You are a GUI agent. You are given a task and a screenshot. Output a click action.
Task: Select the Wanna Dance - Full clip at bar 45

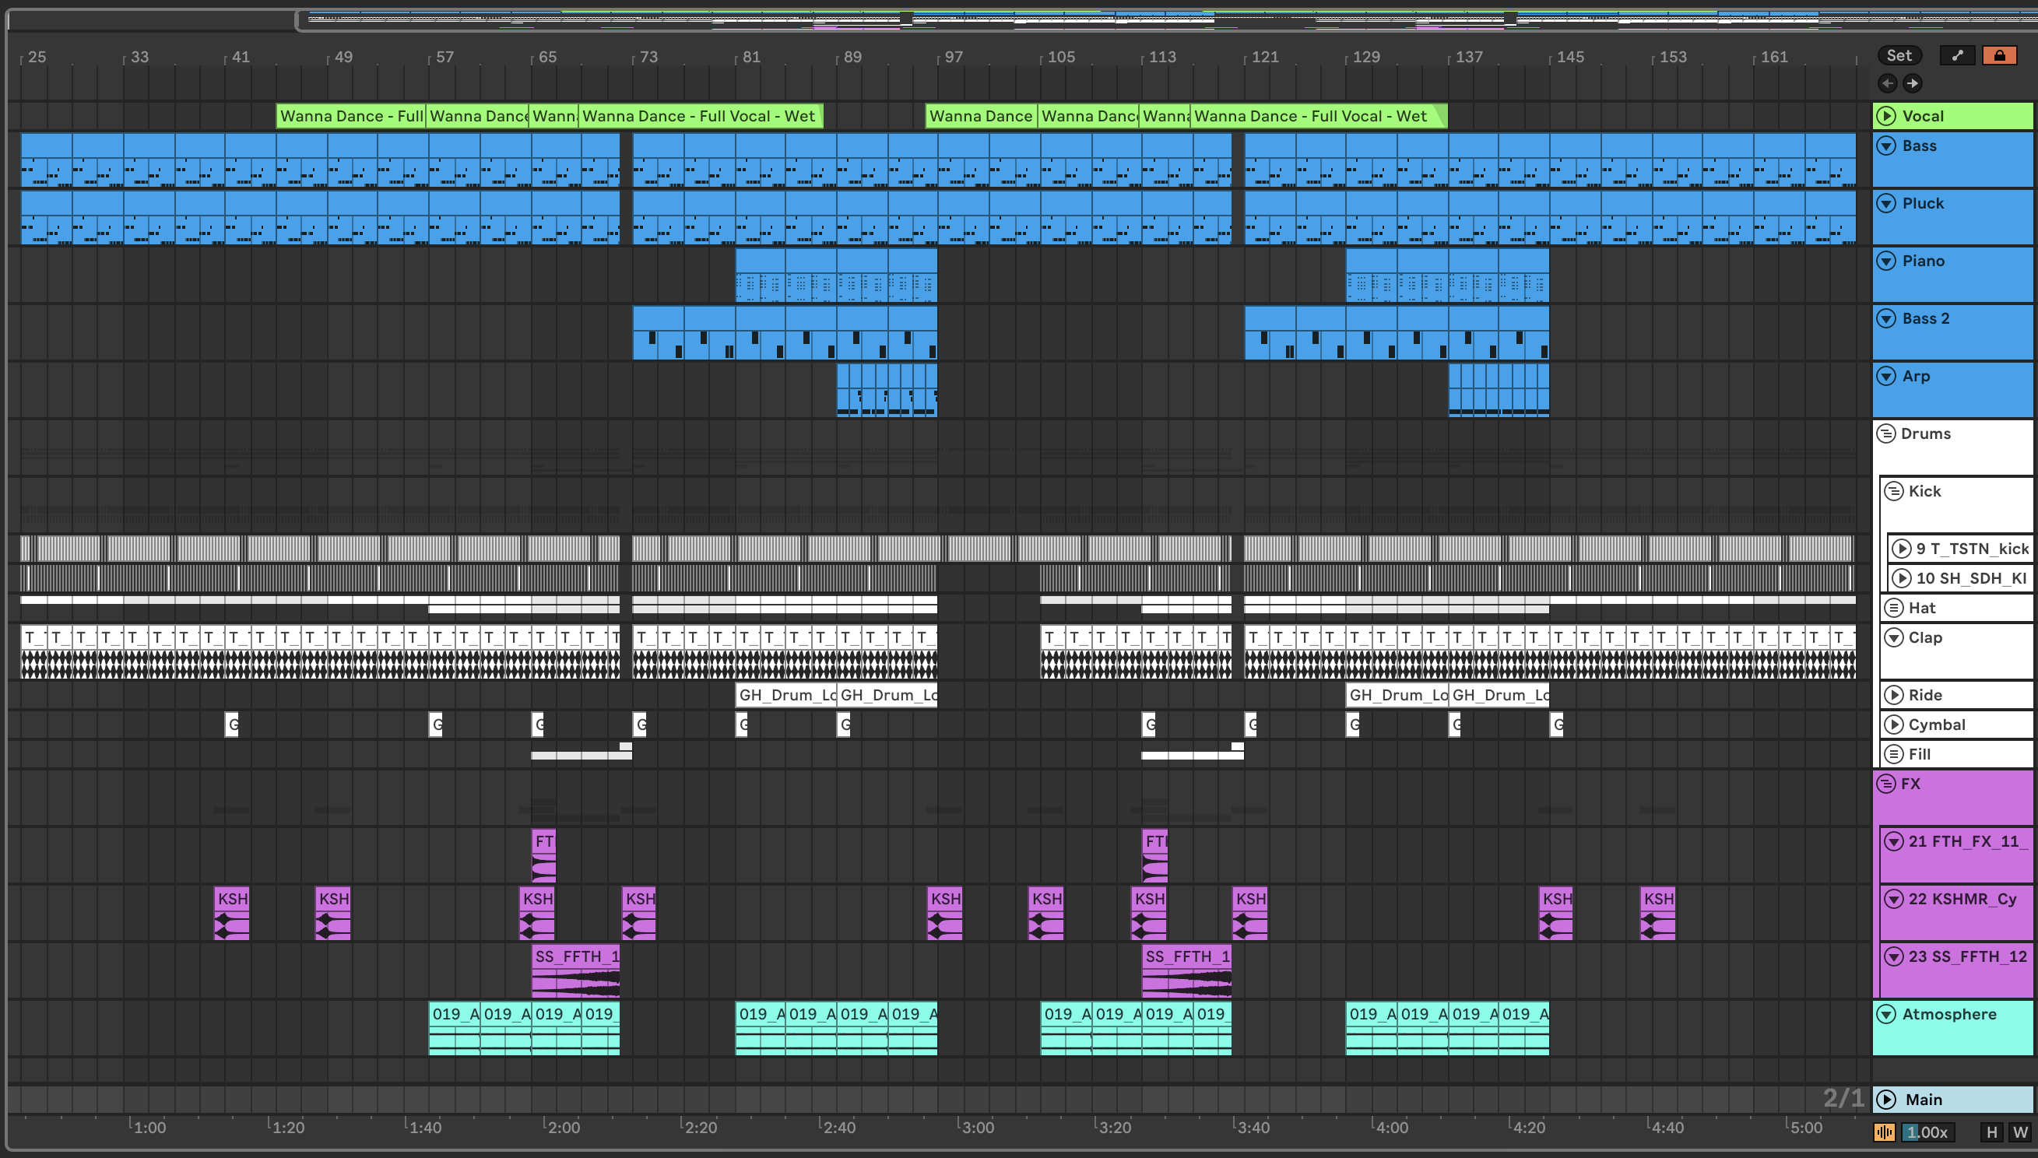coord(351,116)
